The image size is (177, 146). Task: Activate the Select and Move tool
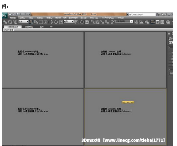click(x=51, y=22)
